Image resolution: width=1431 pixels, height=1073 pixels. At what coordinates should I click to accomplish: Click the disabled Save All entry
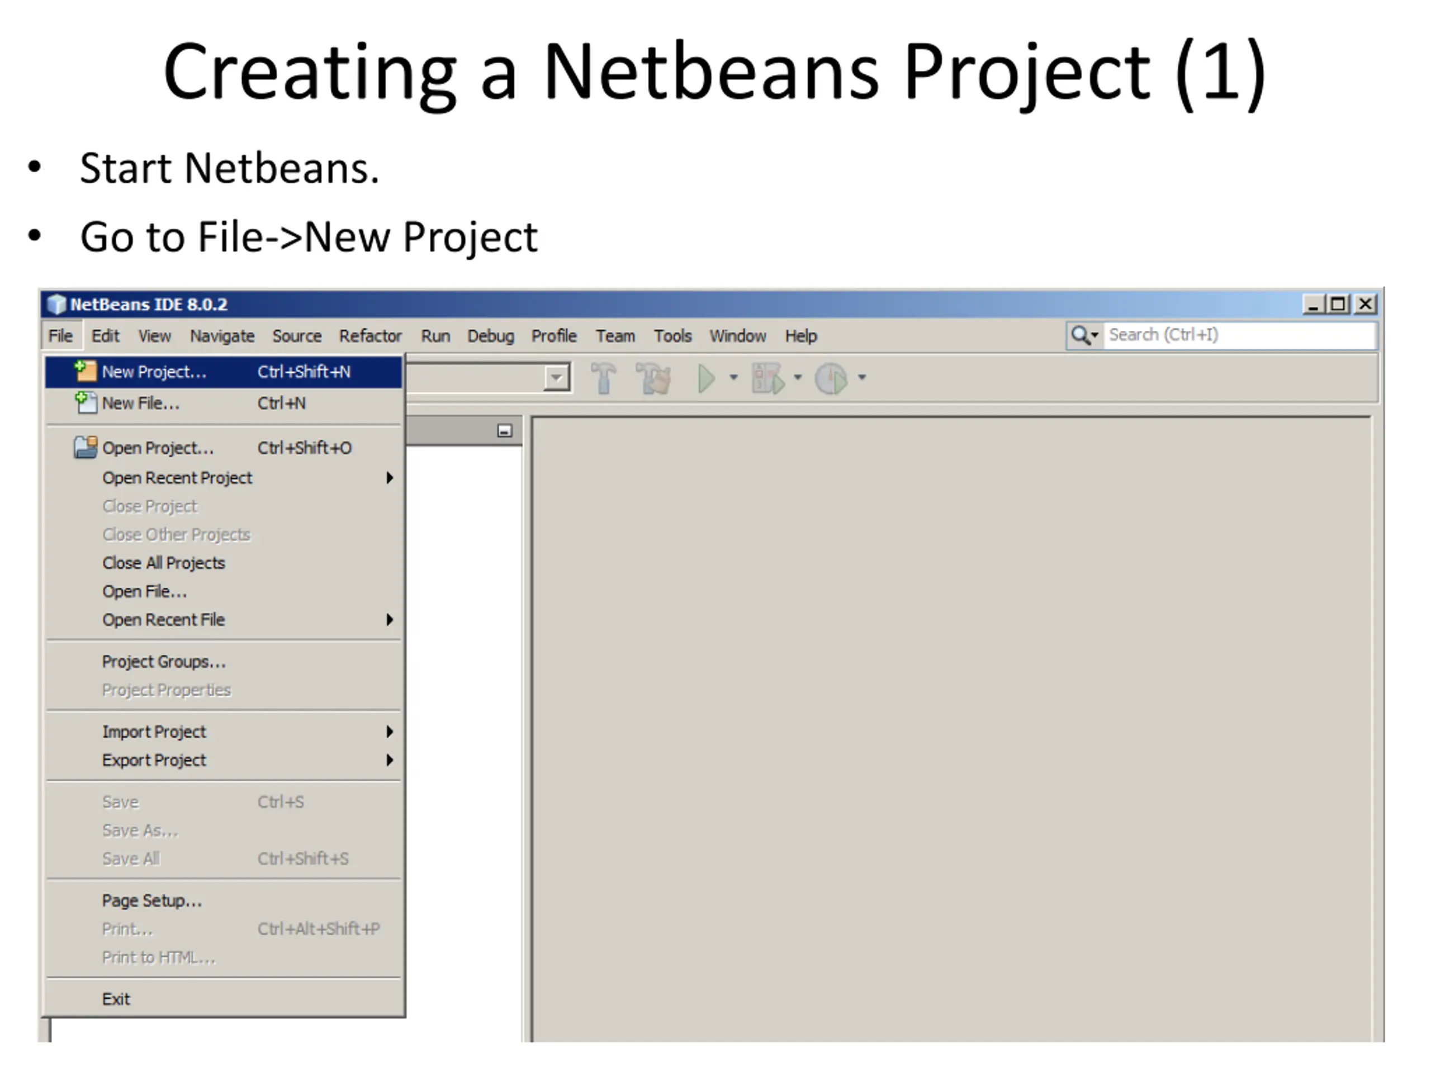tap(224, 859)
